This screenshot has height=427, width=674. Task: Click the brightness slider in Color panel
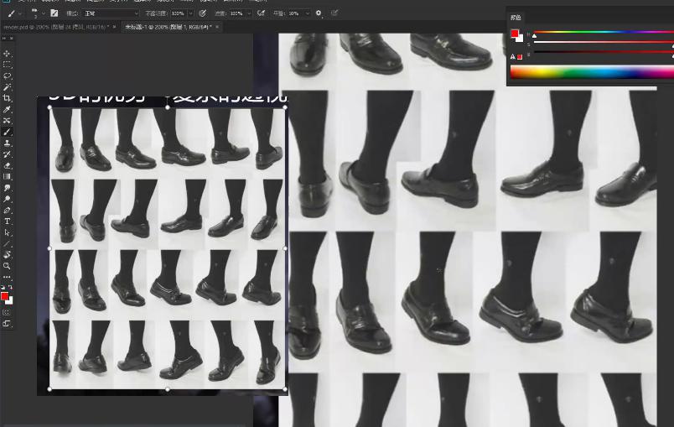(604, 52)
